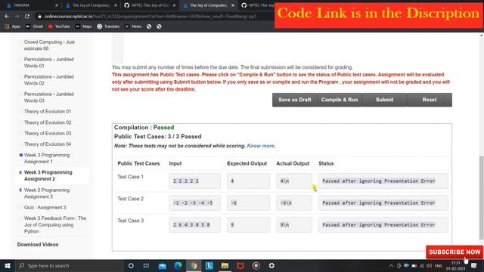484x272 pixels.
Task: Click Save as Draft button
Action: [294, 100]
